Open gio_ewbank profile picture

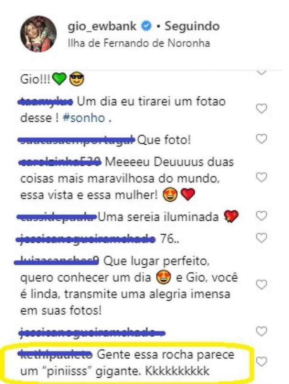click(x=38, y=34)
